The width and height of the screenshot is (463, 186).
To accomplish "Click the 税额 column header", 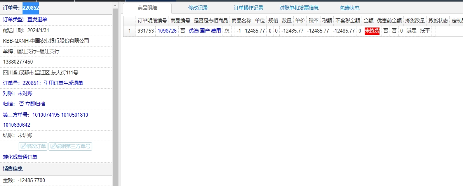I will 327,21.
